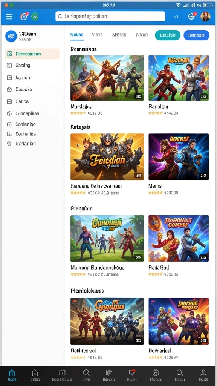Click the teal pill button beside the tabs
The image size is (217, 386).
[x=168, y=35]
